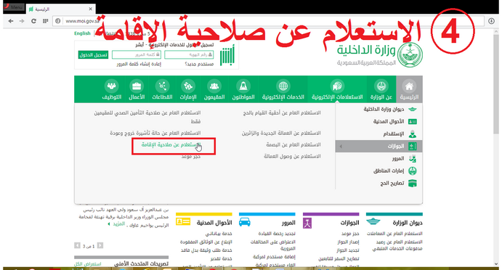This screenshot has height=270, width=502.
Task: Switch language using English link
Action: tap(82, 33)
